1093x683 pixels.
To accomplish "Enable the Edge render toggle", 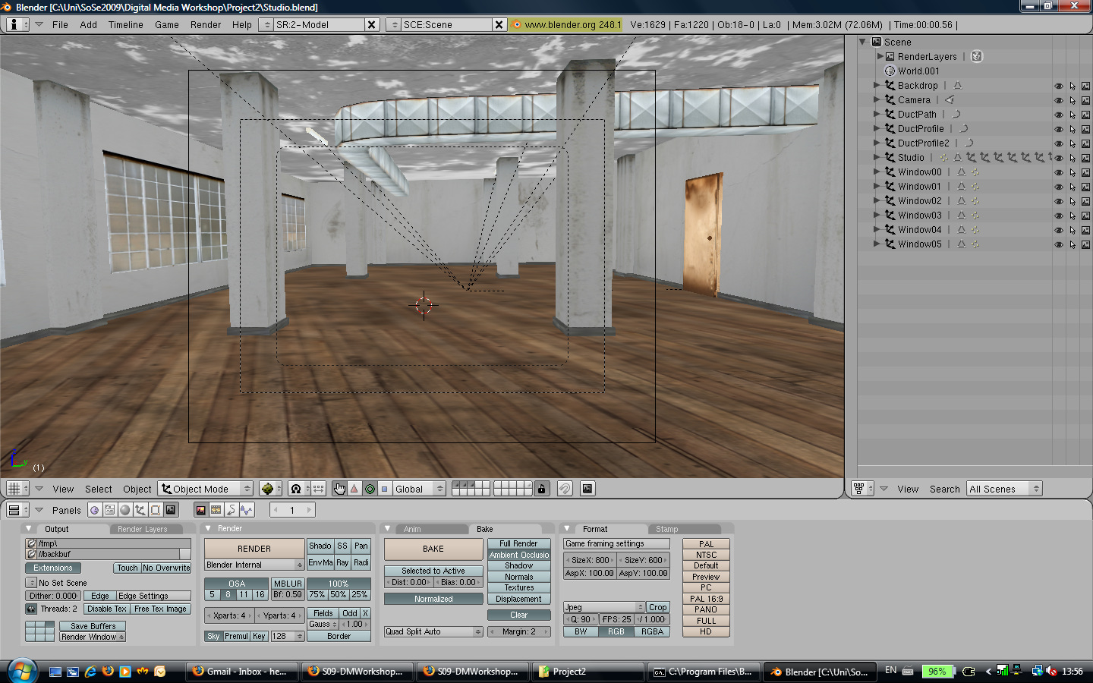I will 99,596.
